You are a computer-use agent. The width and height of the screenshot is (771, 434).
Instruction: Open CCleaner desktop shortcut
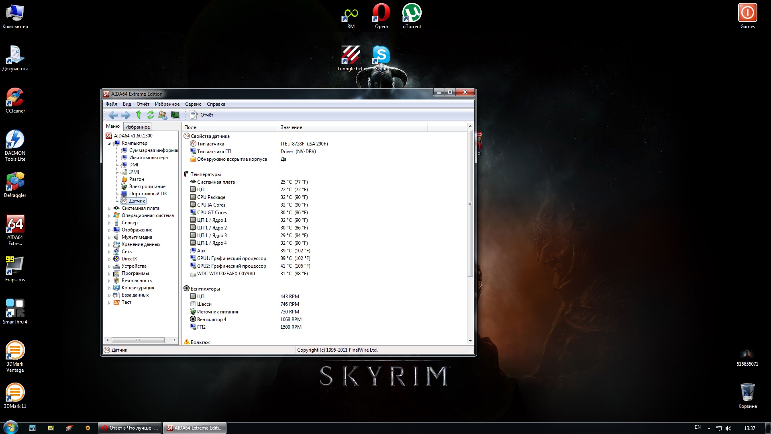point(15,100)
